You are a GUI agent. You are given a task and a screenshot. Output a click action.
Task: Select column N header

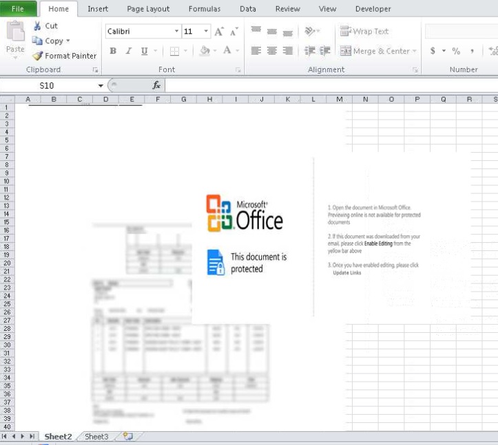(x=366, y=100)
